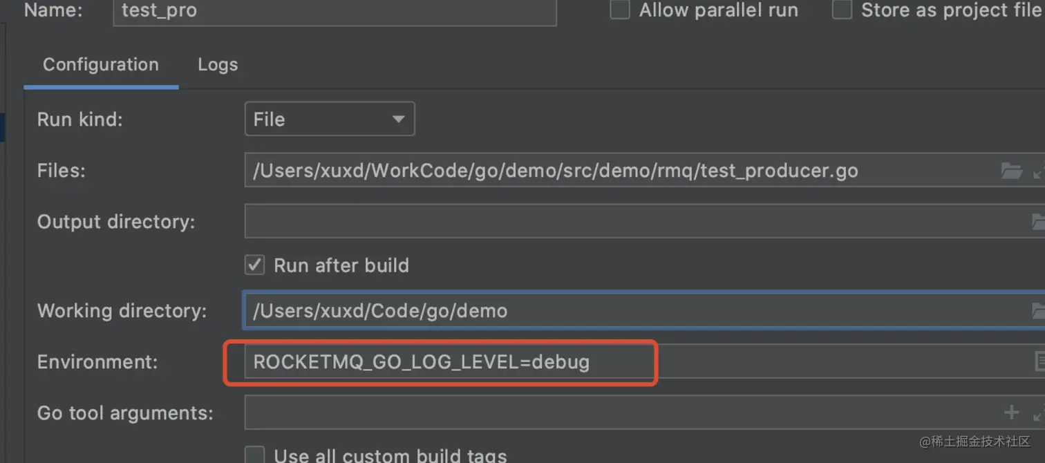Click the plus icon in Go tool arguments
The height and width of the screenshot is (463, 1045).
pyautogui.click(x=1011, y=413)
